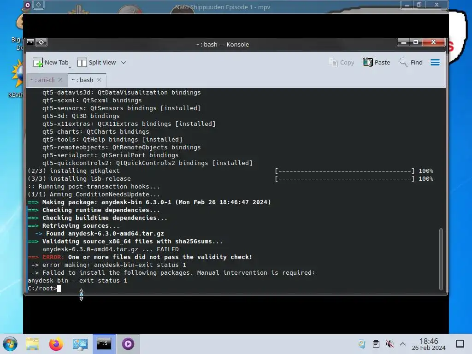The height and width of the screenshot is (354, 472).
Task: Close the bash tab
Action: click(99, 80)
